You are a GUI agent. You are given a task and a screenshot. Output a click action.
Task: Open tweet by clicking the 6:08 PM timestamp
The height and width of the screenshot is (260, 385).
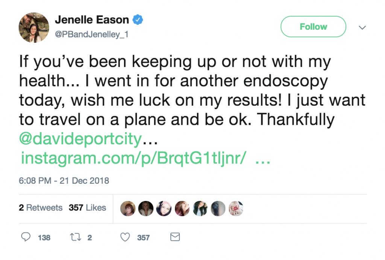click(64, 181)
